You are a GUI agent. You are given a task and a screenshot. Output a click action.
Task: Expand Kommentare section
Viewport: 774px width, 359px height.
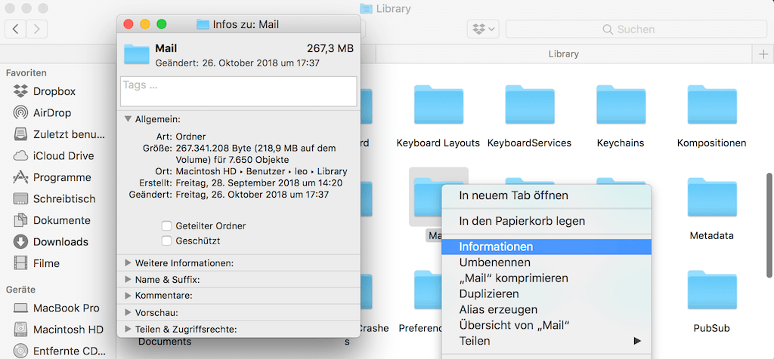pyautogui.click(x=128, y=296)
